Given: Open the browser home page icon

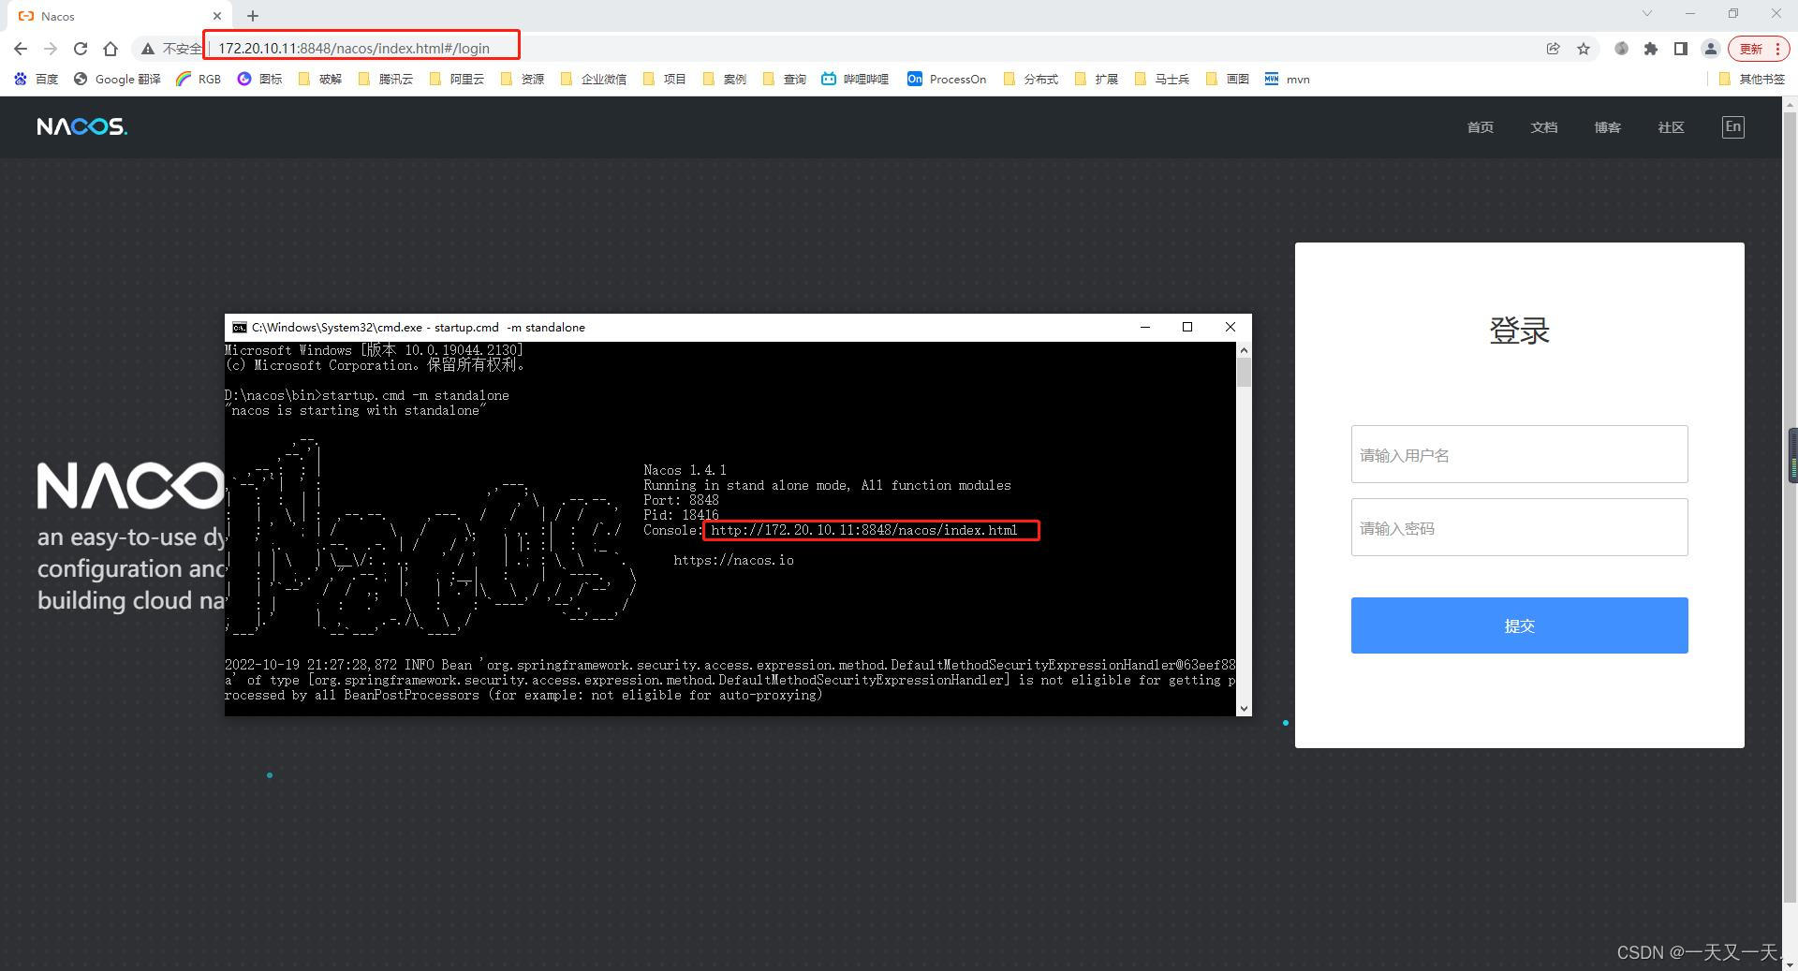Looking at the screenshot, I should pos(111,49).
